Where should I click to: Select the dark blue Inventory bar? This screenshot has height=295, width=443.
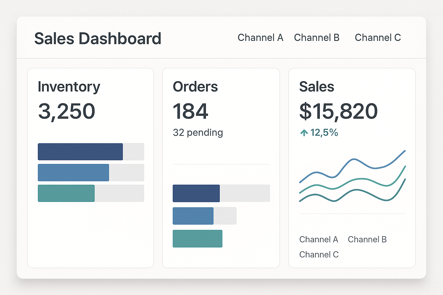pyautogui.click(x=80, y=152)
